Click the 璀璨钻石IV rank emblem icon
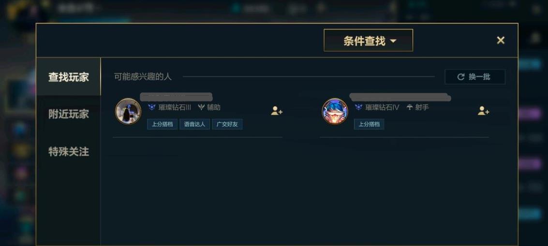This screenshot has height=246, width=548. (x=358, y=107)
